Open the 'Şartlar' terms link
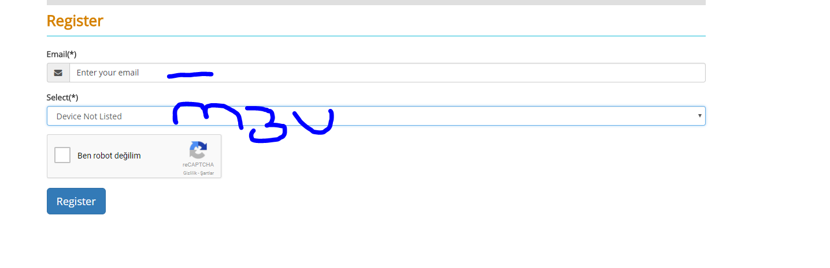 (x=207, y=173)
